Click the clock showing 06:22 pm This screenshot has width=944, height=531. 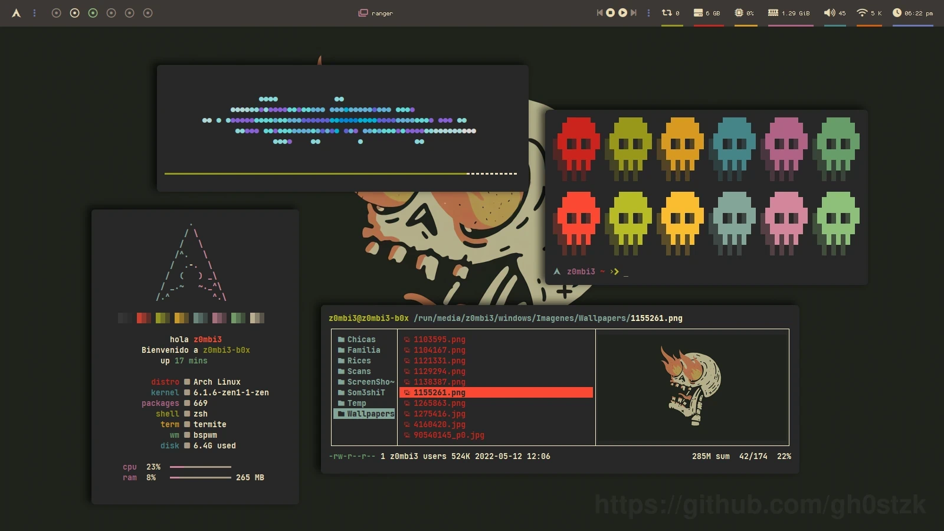click(x=913, y=13)
